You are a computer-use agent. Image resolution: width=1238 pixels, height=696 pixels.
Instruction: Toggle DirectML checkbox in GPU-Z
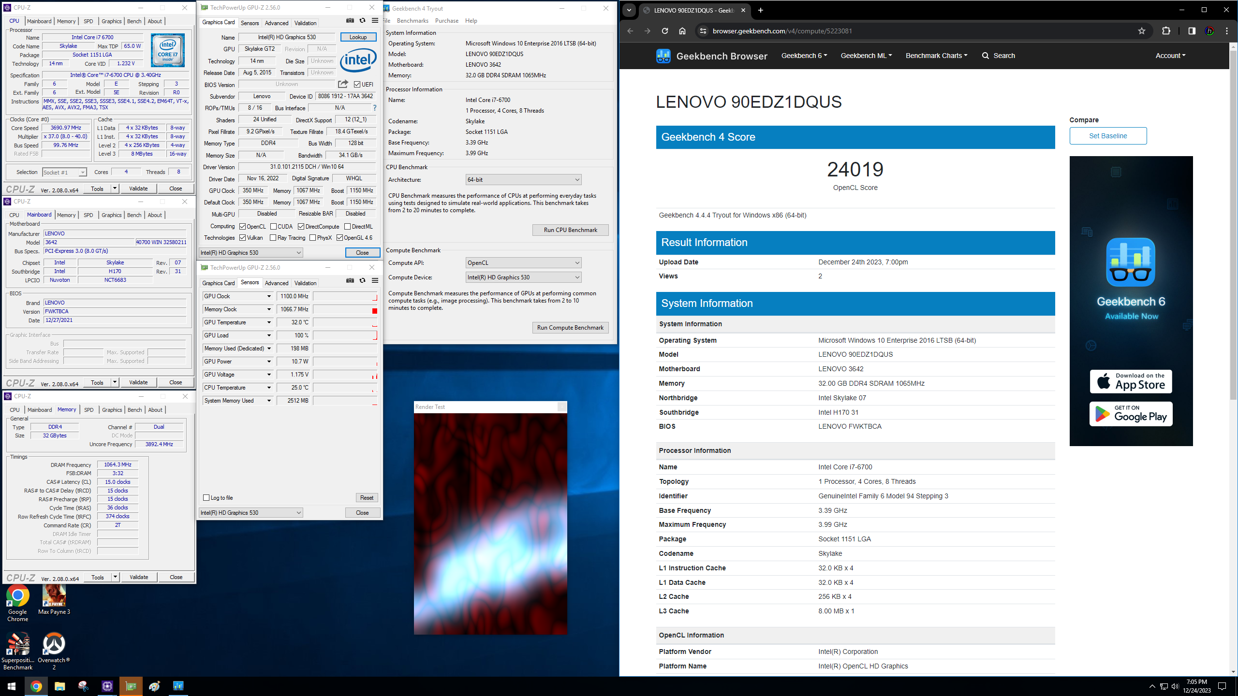click(x=348, y=227)
